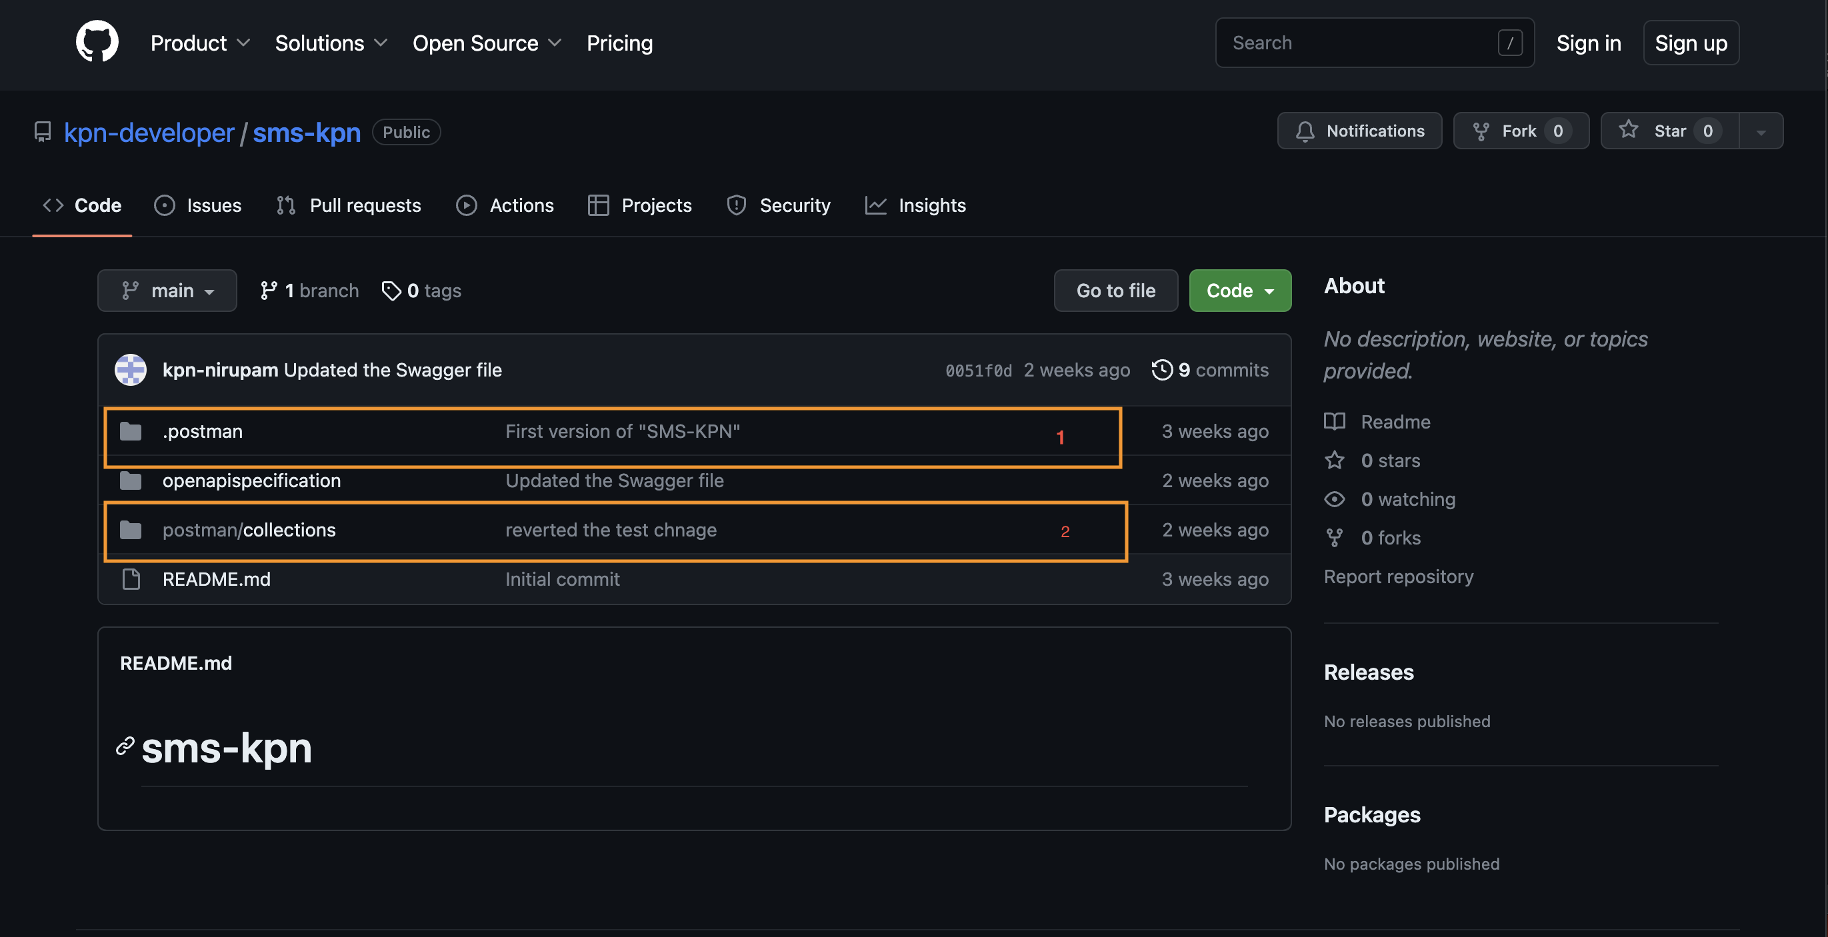The image size is (1828, 937).
Task: Open the .postman folder
Action: tap(202, 431)
